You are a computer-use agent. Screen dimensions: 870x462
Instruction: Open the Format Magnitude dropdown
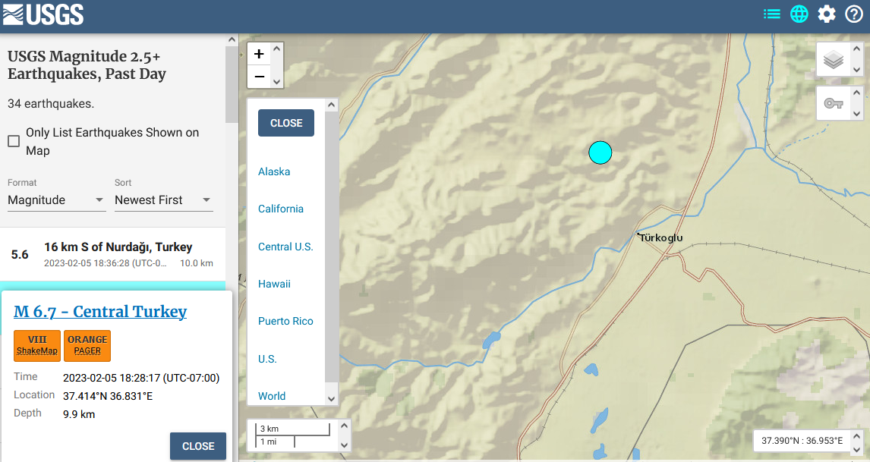click(x=56, y=200)
